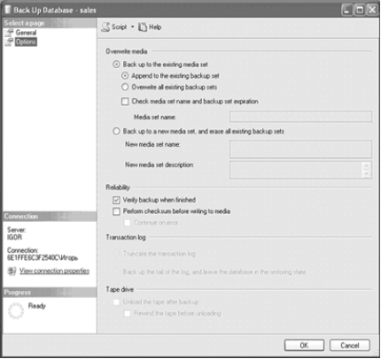Click the connection properties icon
381x359 pixels.
[12, 271]
